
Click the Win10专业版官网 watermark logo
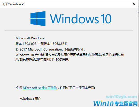tap(115, 103)
